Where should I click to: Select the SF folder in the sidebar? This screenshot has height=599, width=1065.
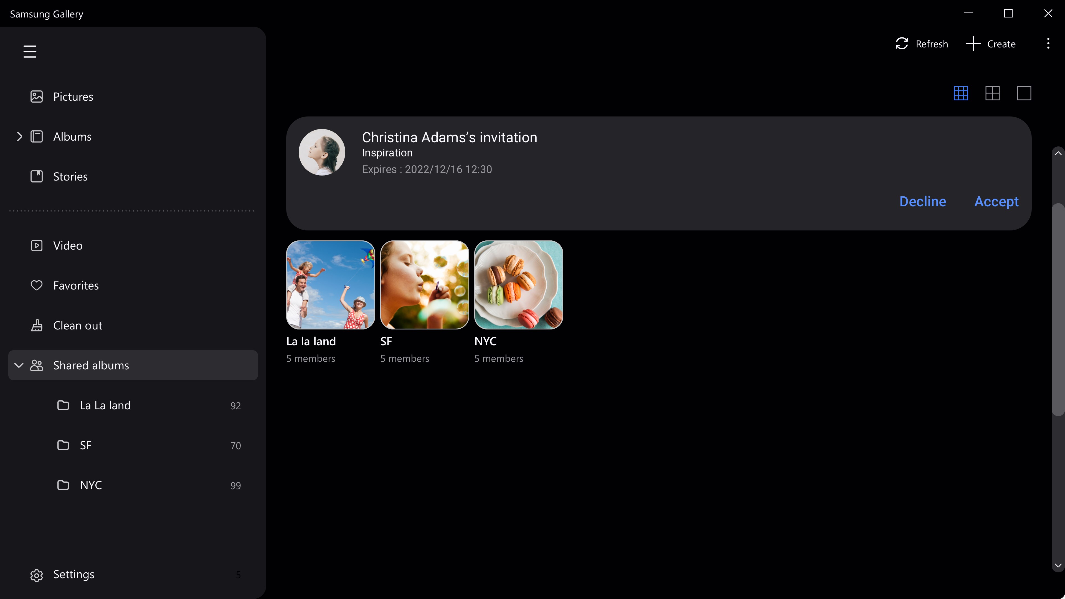click(x=86, y=445)
